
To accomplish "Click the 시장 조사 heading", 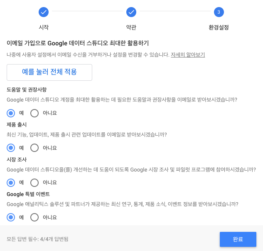I will (x=17, y=159).
